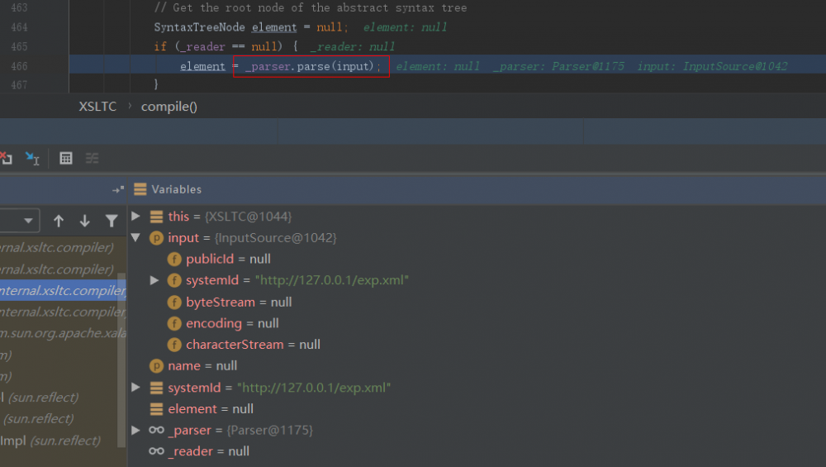Click 'SyntaxTreeNode' in line 464
The width and height of the screenshot is (826, 467).
pos(199,27)
